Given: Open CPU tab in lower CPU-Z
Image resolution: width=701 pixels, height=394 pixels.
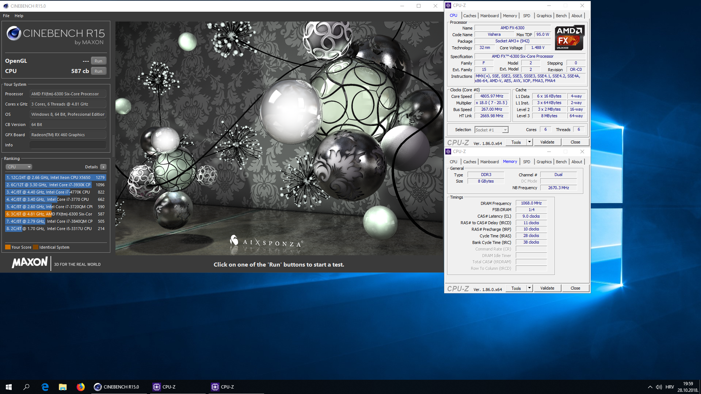Looking at the screenshot, I should point(453,162).
